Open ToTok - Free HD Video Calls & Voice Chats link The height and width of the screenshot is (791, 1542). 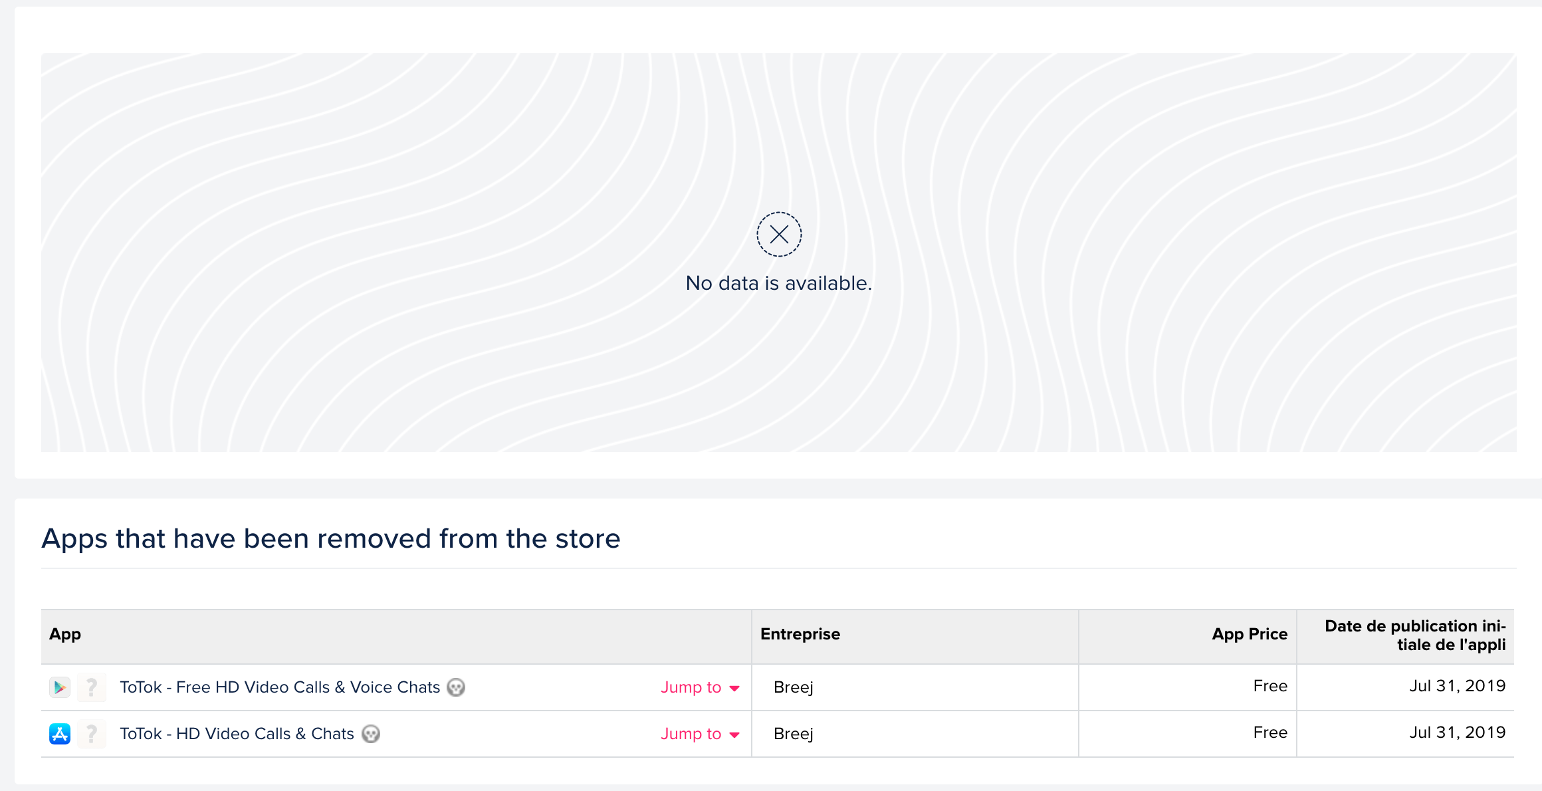[280, 687]
